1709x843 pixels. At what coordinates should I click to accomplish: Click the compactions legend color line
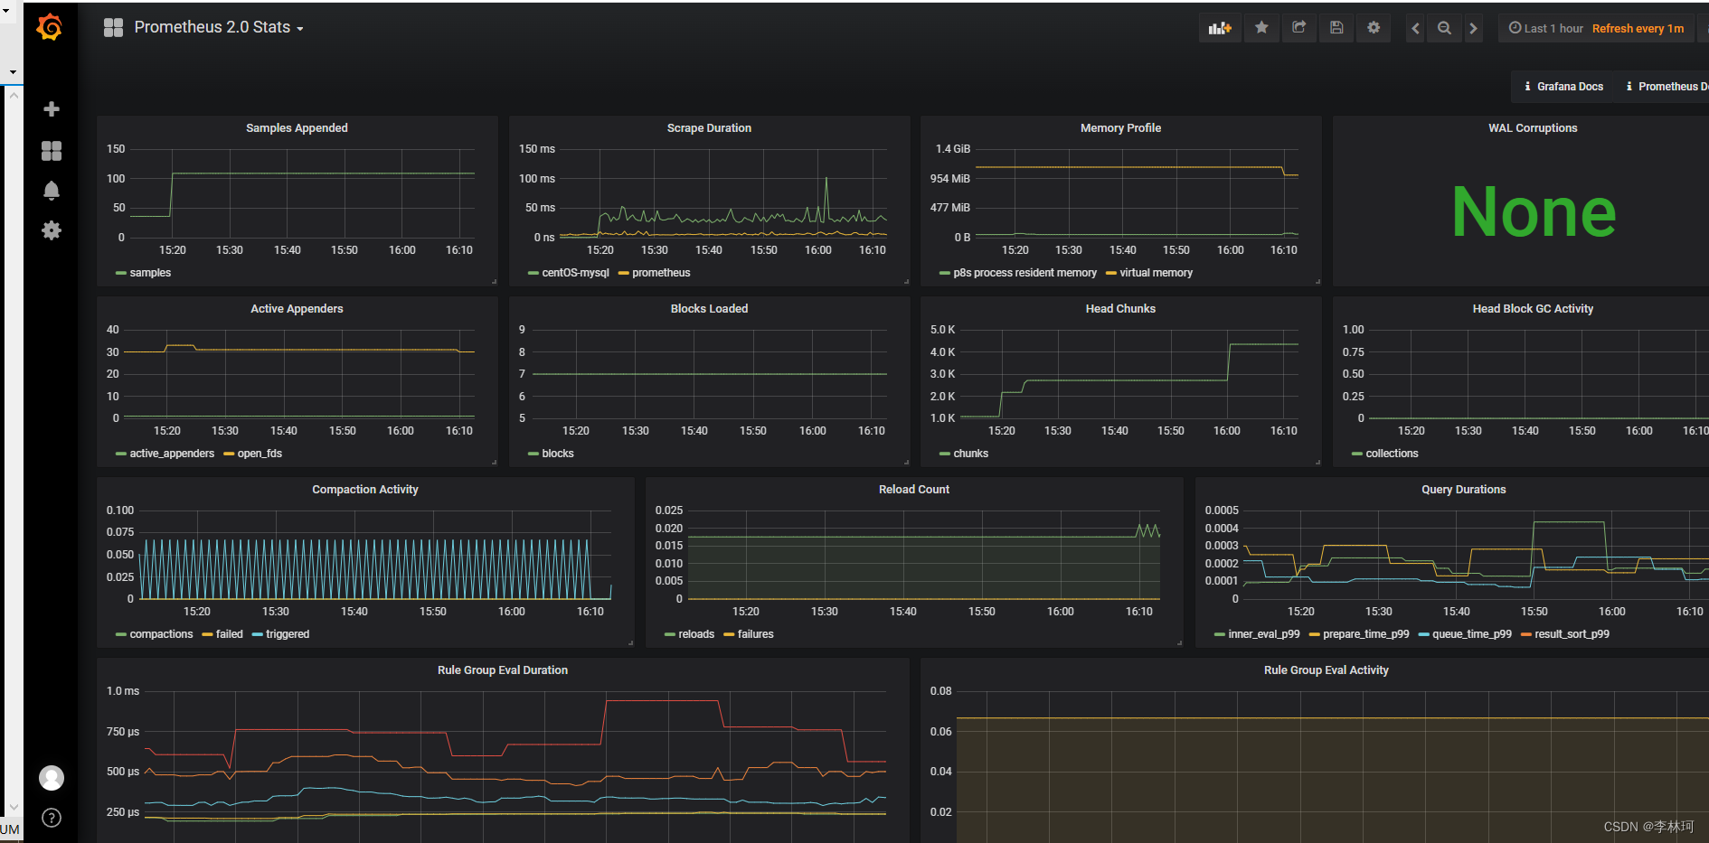120,635
